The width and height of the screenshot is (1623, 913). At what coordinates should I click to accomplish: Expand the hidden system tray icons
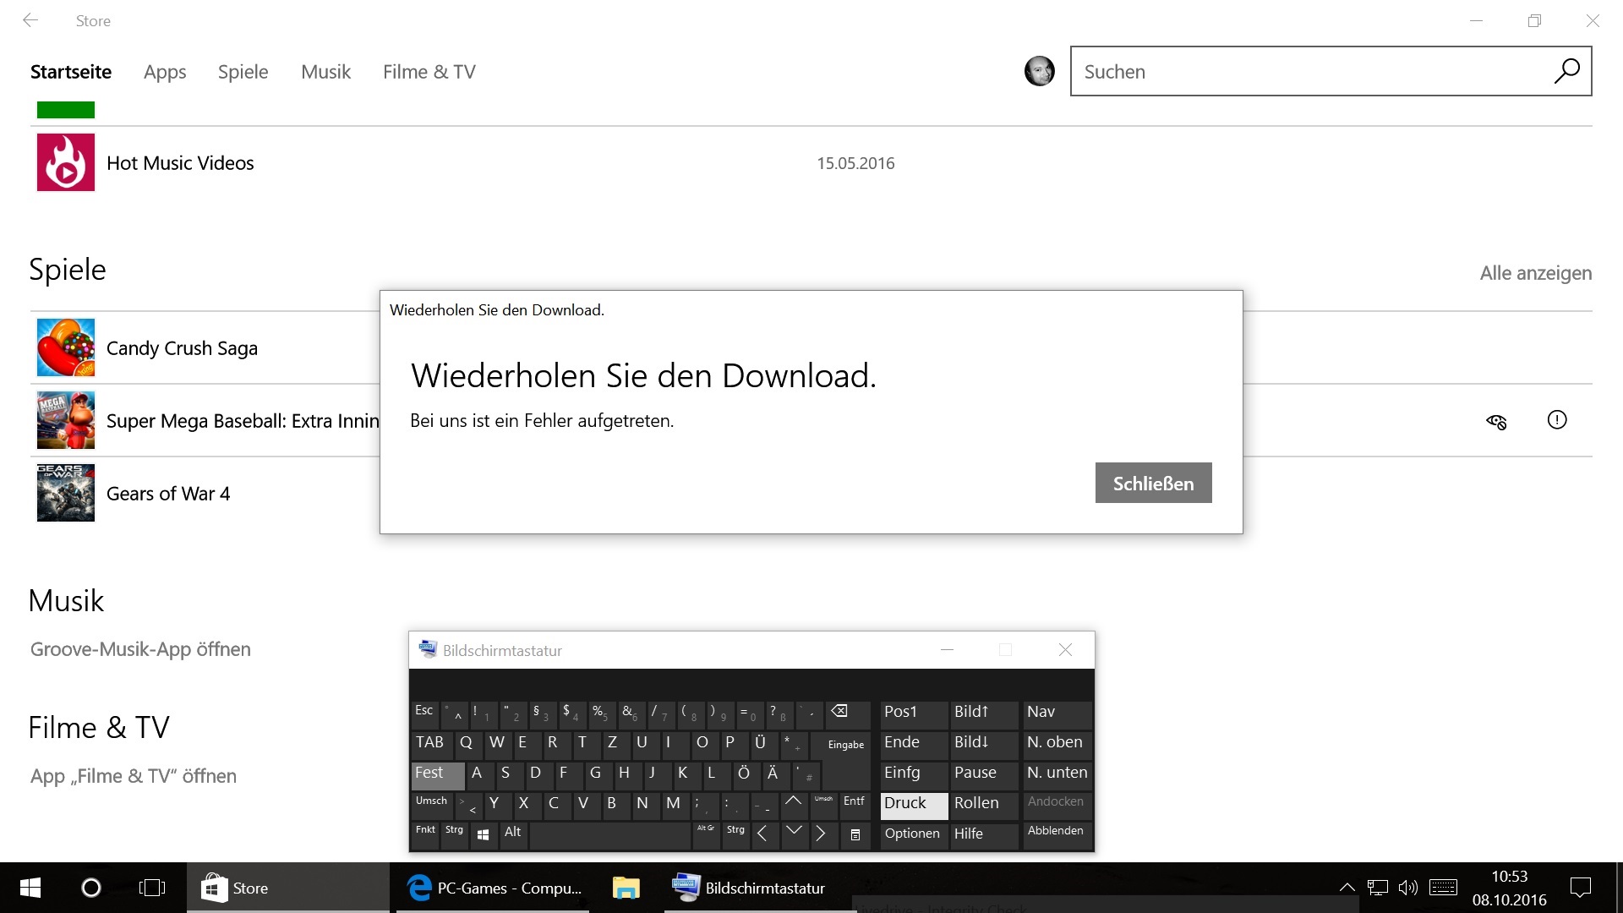click(1347, 888)
